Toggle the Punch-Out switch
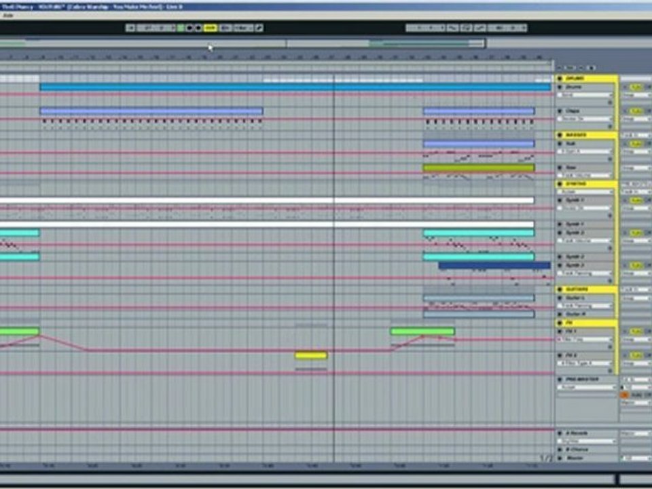 point(480,28)
